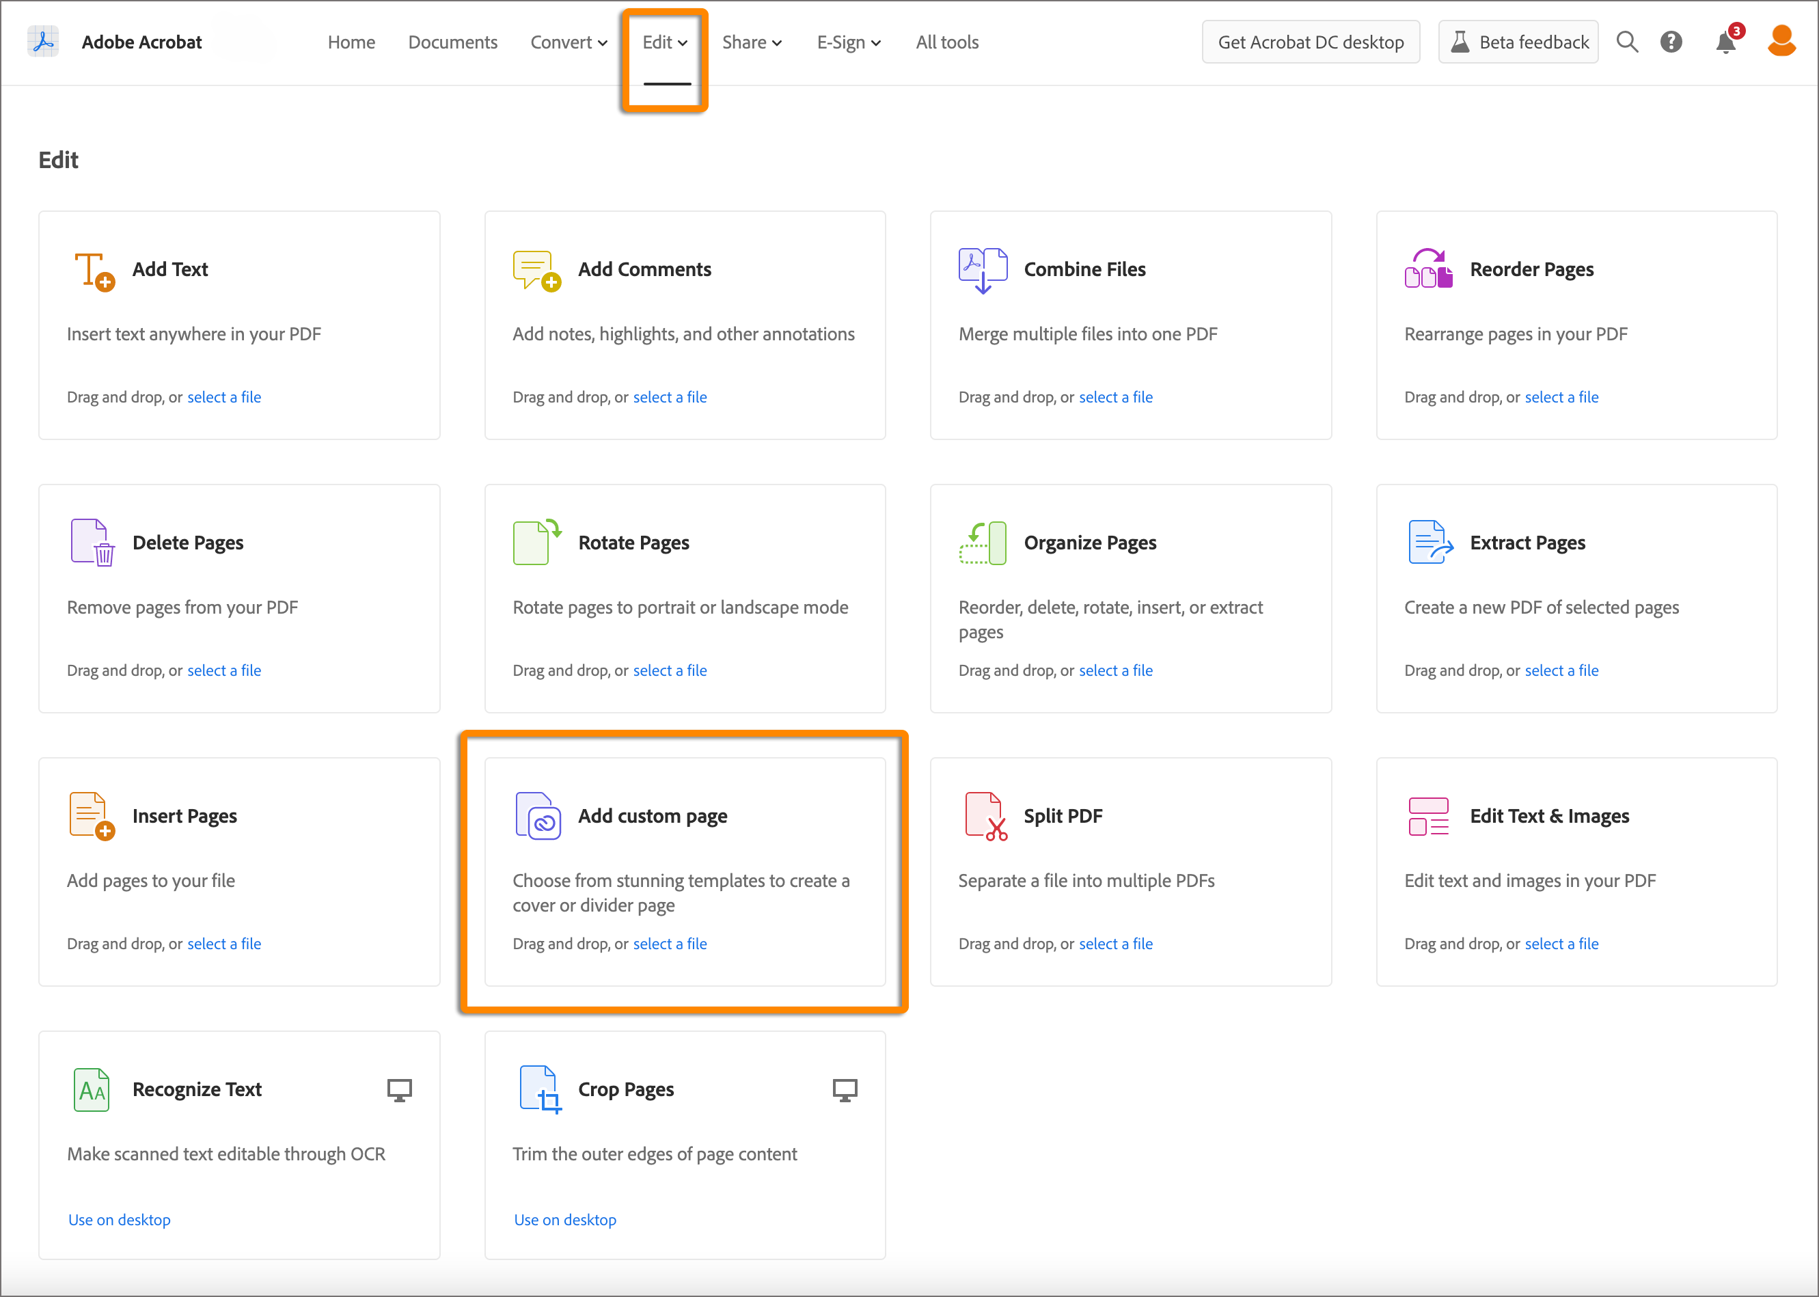Open the search magnifier icon
Screen dimensions: 1819x1297
pos(1626,42)
